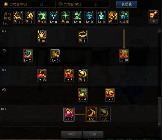Select the 1次 awakening skill icon
Viewport: 162px width, 140px height.
(91, 114)
